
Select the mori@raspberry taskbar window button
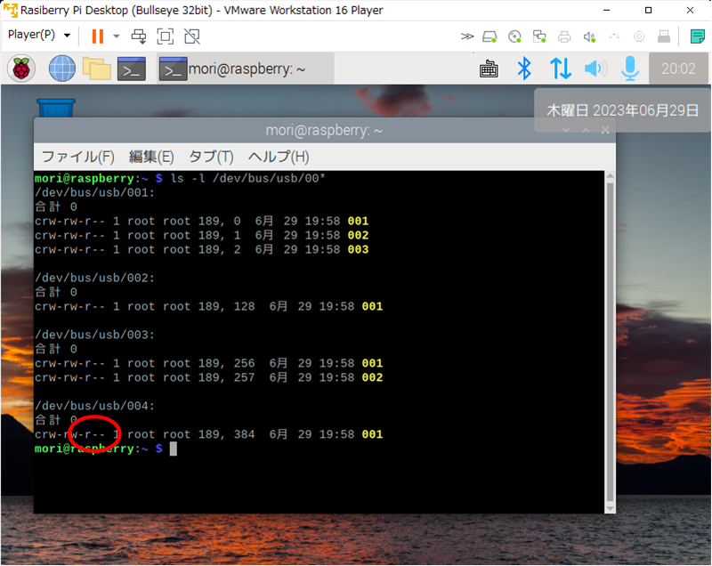pos(246,69)
